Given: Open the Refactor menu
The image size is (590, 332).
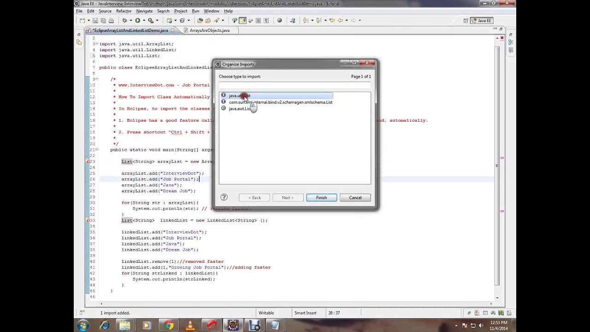Looking at the screenshot, I should (124, 11).
